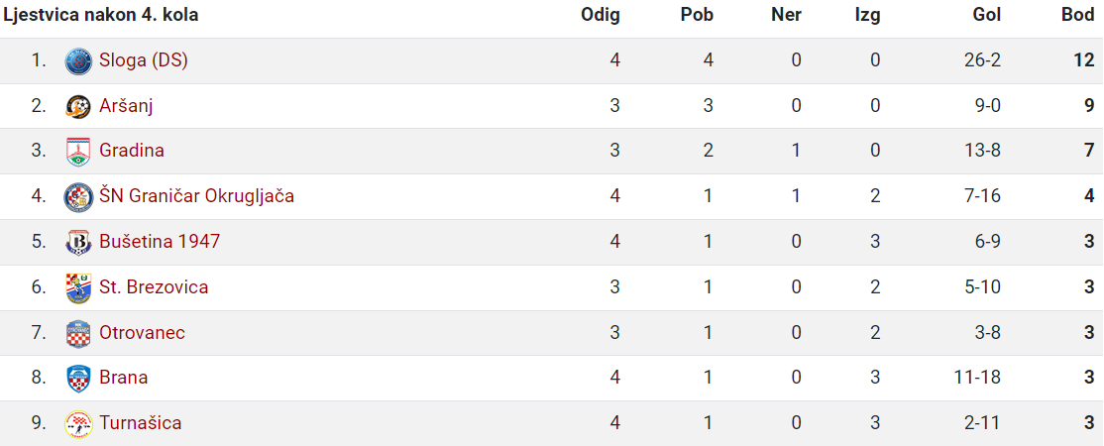Click the Turnašica club logo
Viewport: 1104px width, 446px height.
pos(78,423)
